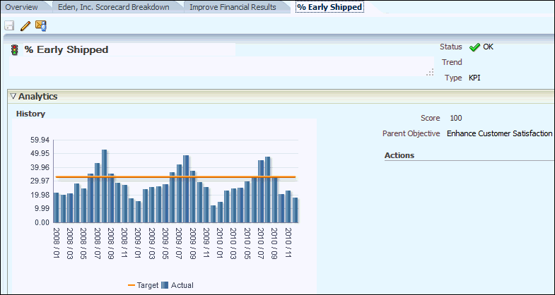This screenshot has height=295, width=555.
Task: Select the % Early Shipped tab
Action: (x=329, y=7)
